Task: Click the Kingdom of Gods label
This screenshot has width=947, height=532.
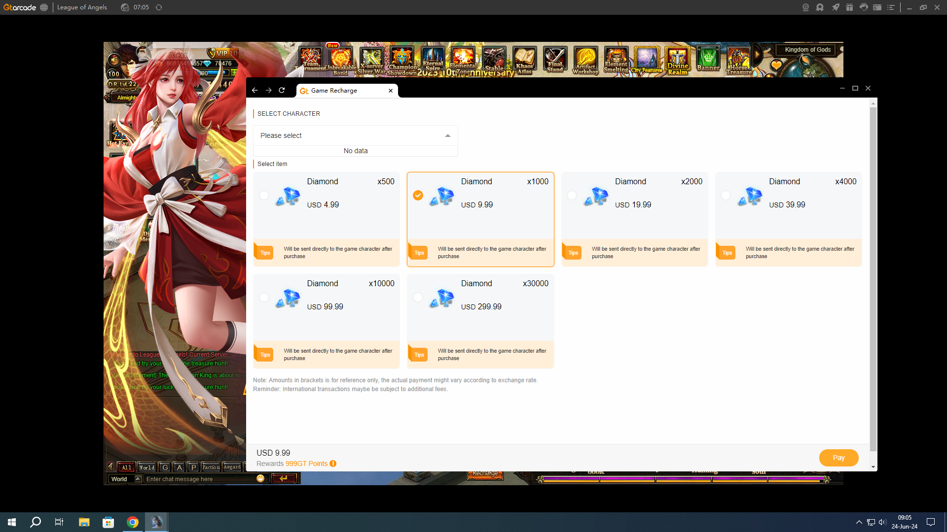Action: click(807, 50)
